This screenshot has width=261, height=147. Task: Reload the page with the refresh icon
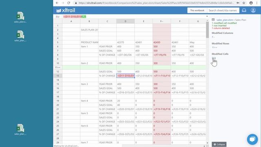[x=69, y=3]
